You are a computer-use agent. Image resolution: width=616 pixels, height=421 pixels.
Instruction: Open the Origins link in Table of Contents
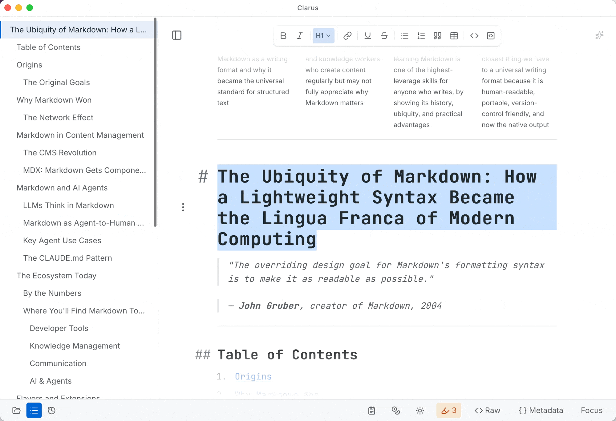253,376
